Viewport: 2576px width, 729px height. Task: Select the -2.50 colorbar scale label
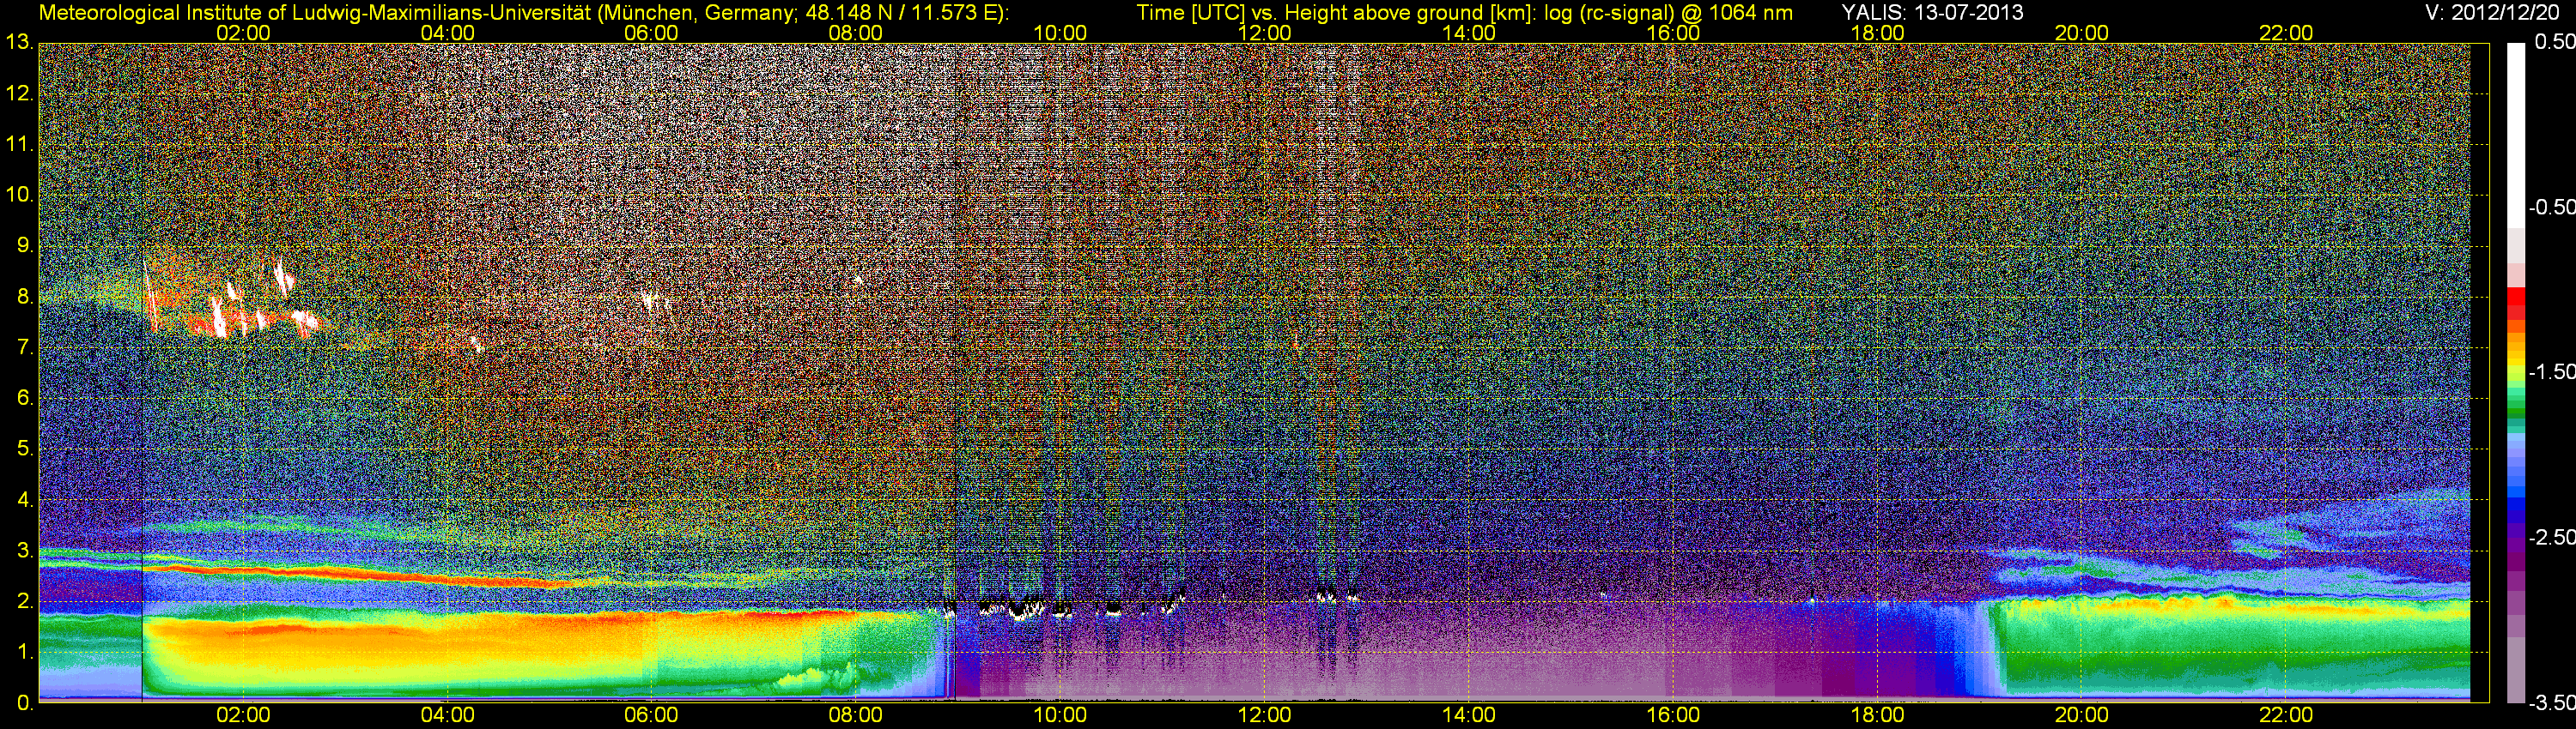(x=2551, y=537)
